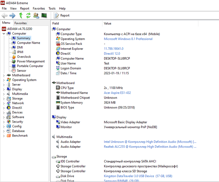Click the Database icon in tree
The image size is (219, 182).
click(x=9, y=131)
